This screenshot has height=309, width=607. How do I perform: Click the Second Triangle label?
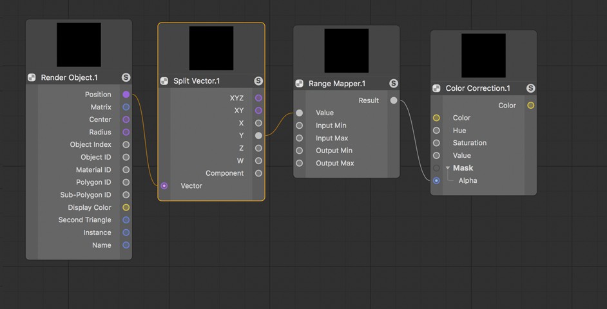click(85, 220)
